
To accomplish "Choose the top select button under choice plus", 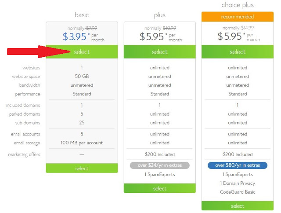I will (x=238, y=52).
